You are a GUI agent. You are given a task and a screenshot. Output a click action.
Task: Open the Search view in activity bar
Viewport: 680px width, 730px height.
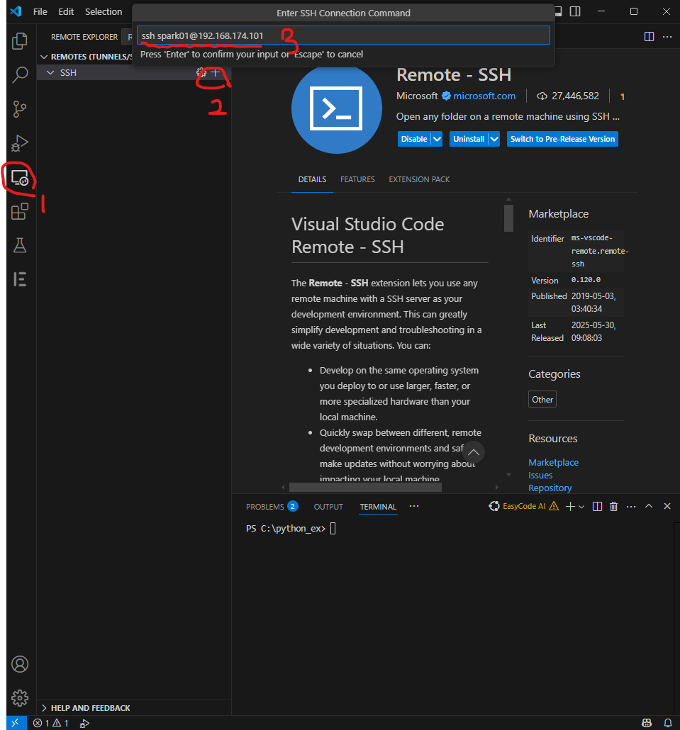[x=20, y=74]
